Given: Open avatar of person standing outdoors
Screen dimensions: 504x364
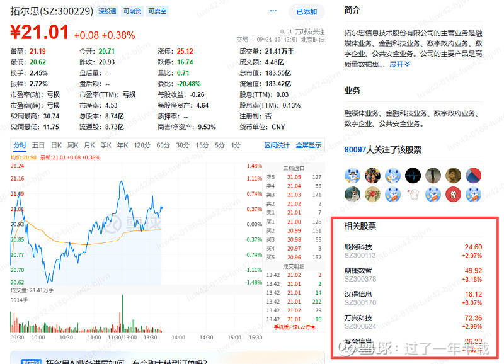Looking at the screenshot, I should pos(433,176).
